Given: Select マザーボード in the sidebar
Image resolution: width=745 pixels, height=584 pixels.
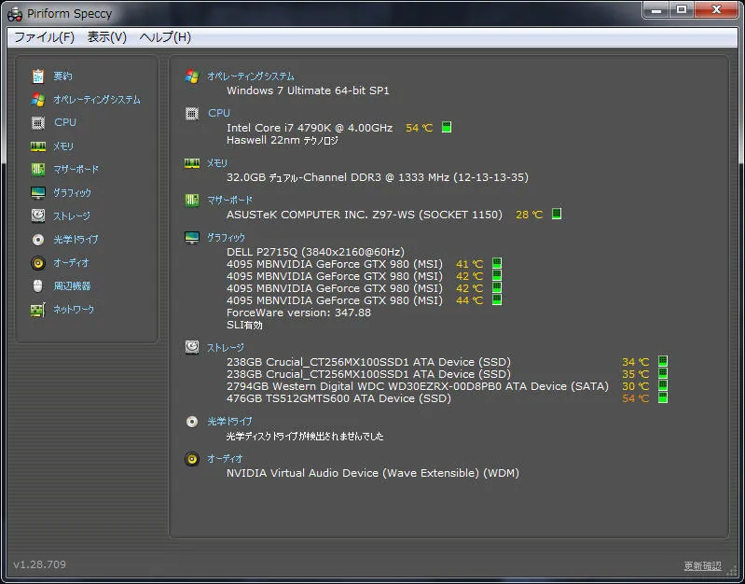Looking at the screenshot, I should [x=76, y=169].
